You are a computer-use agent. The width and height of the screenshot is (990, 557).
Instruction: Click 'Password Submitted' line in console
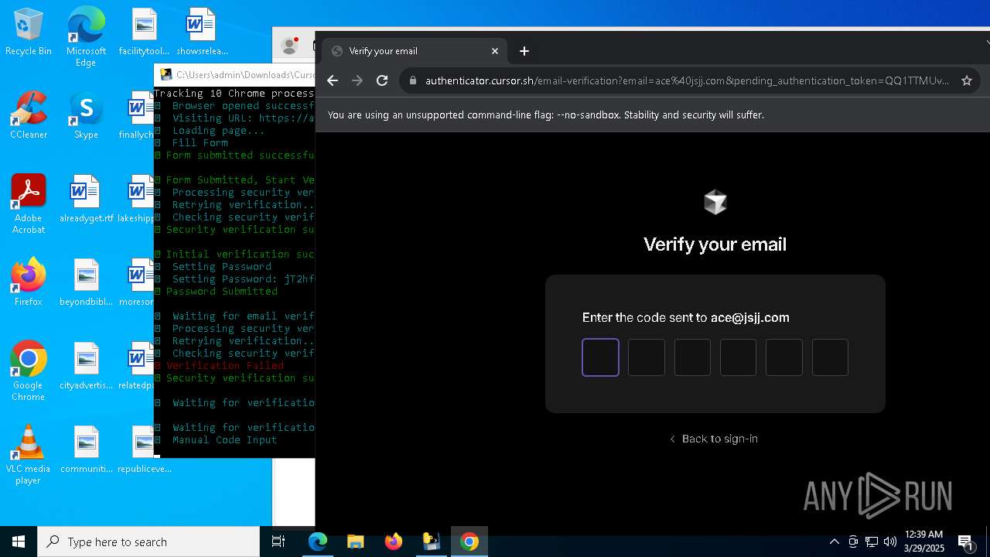coord(221,292)
